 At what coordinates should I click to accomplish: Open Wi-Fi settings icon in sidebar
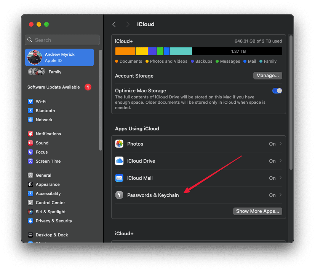click(x=30, y=101)
